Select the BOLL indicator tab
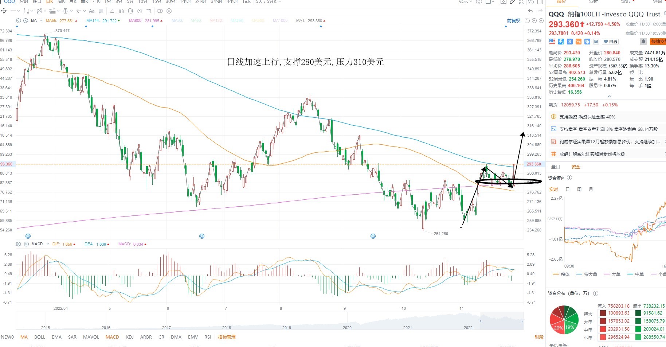 click(40, 337)
